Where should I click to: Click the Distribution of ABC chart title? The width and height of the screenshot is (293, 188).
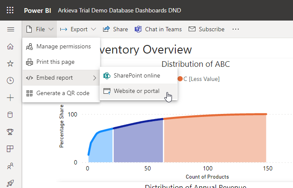click(195, 64)
